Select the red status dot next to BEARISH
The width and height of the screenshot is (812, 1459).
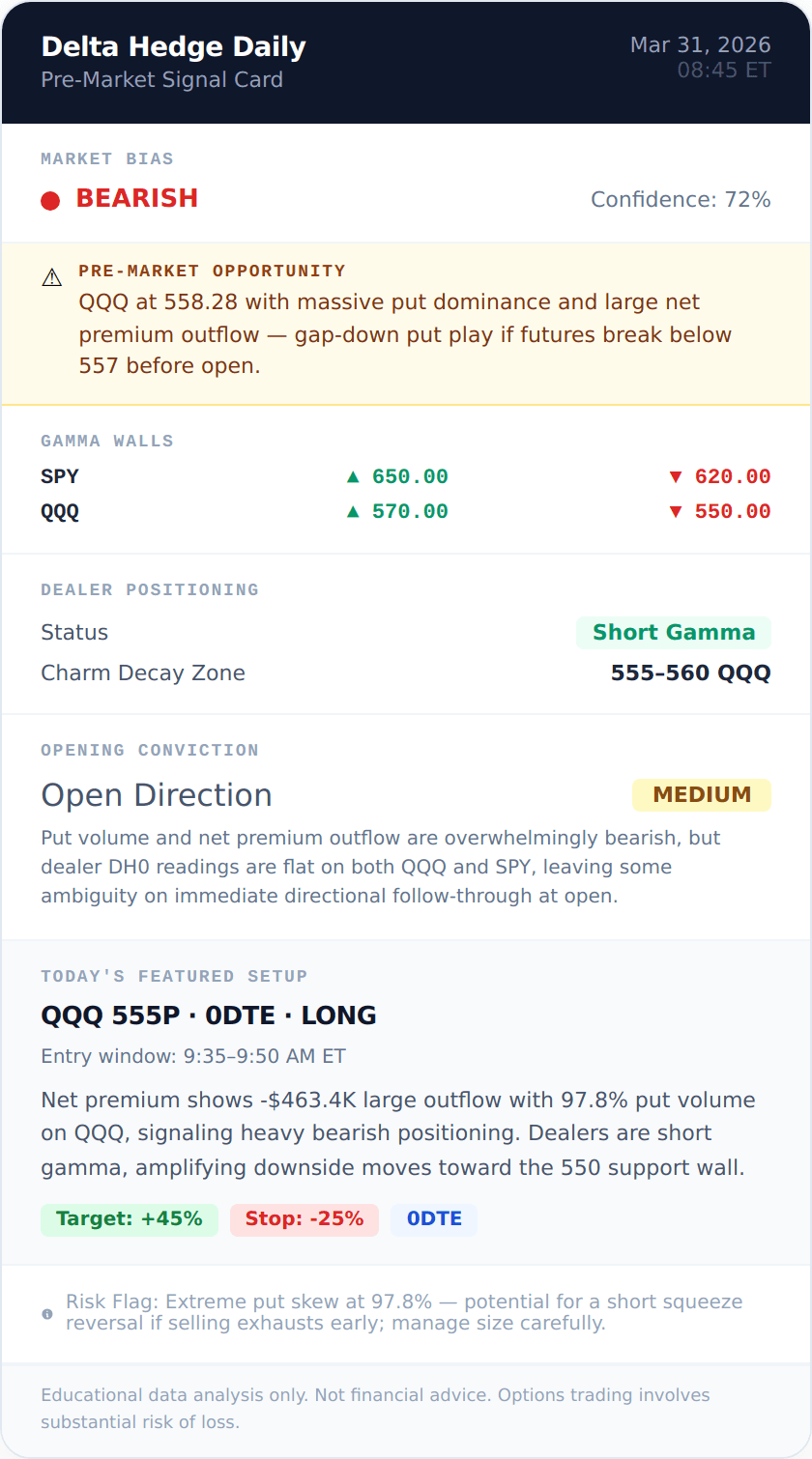coord(49,200)
